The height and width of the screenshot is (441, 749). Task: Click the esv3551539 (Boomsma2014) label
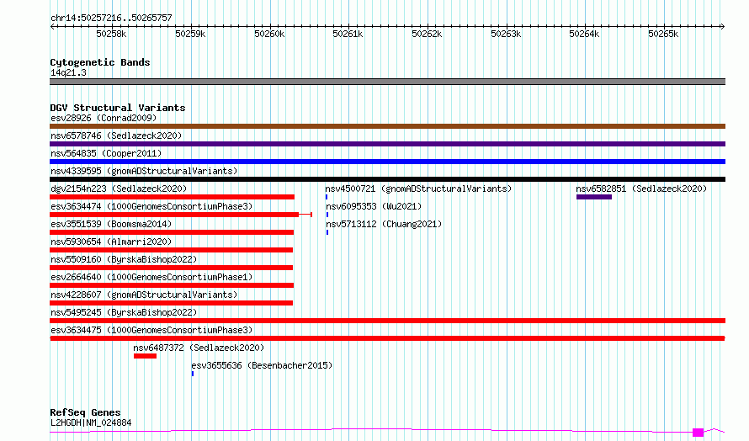[111, 224]
